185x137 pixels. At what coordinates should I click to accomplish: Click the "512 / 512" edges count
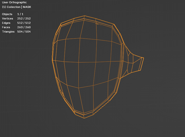[x=24, y=23]
